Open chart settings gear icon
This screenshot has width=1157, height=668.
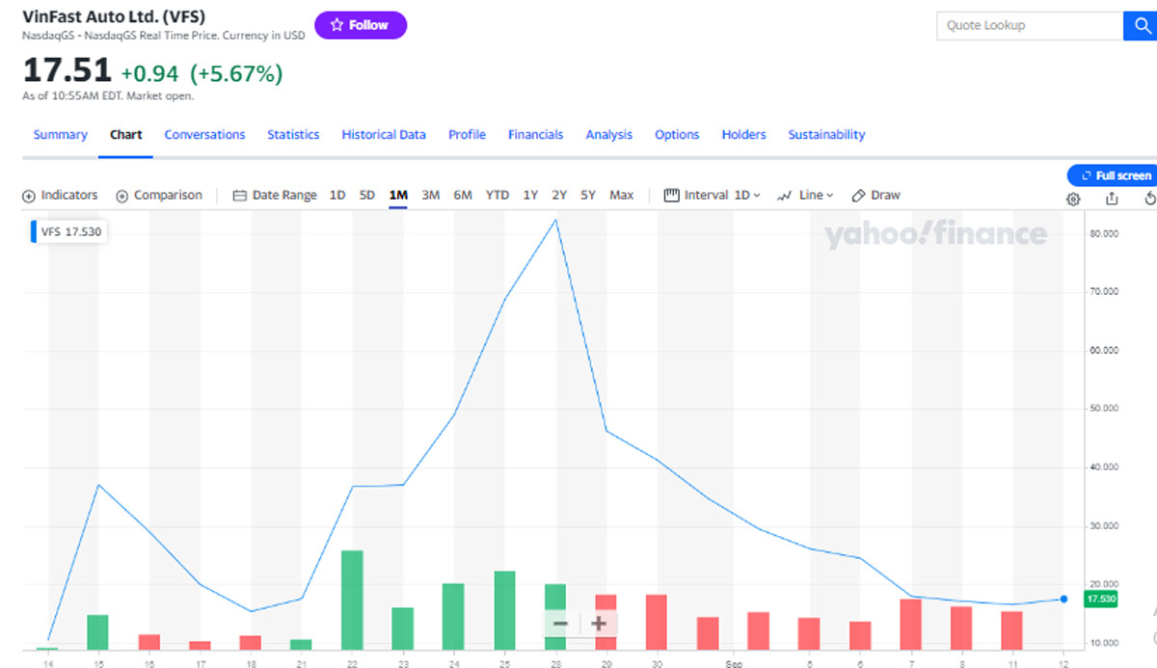[1073, 199]
